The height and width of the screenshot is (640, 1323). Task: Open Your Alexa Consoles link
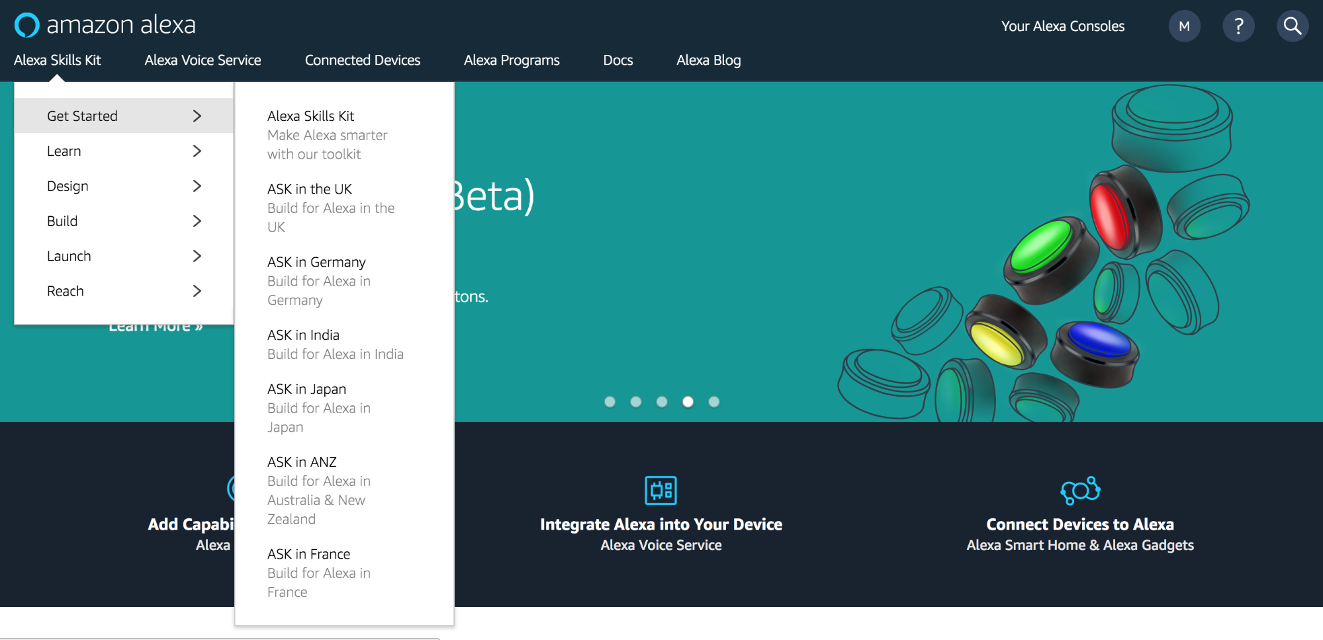pos(1062,26)
